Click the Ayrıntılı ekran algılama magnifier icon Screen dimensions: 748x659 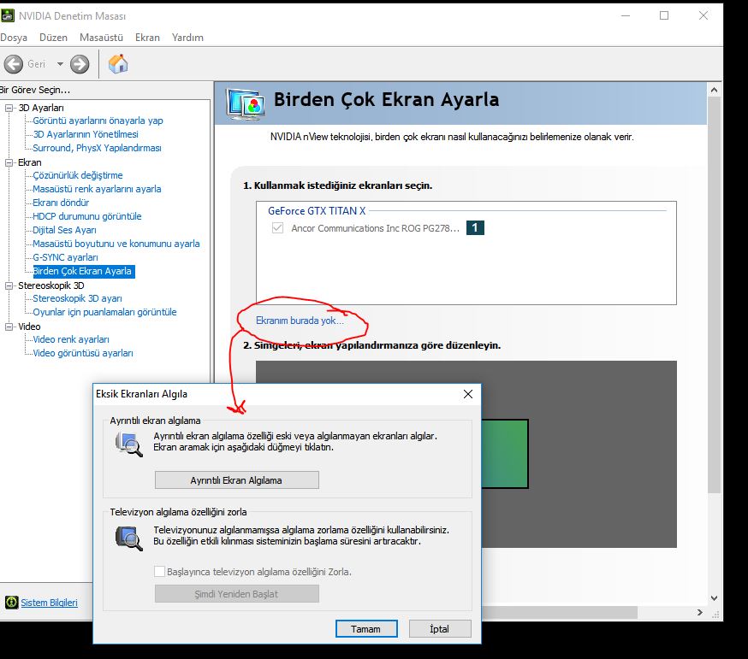pyautogui.click(x=128, y=444)
